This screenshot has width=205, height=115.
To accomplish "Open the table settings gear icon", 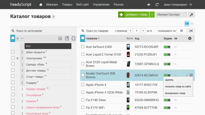I will tap(190, 38).
